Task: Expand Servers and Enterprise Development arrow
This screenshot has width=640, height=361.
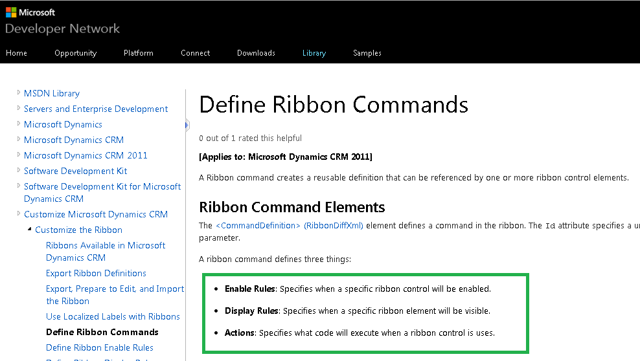Action: (18, 108)
